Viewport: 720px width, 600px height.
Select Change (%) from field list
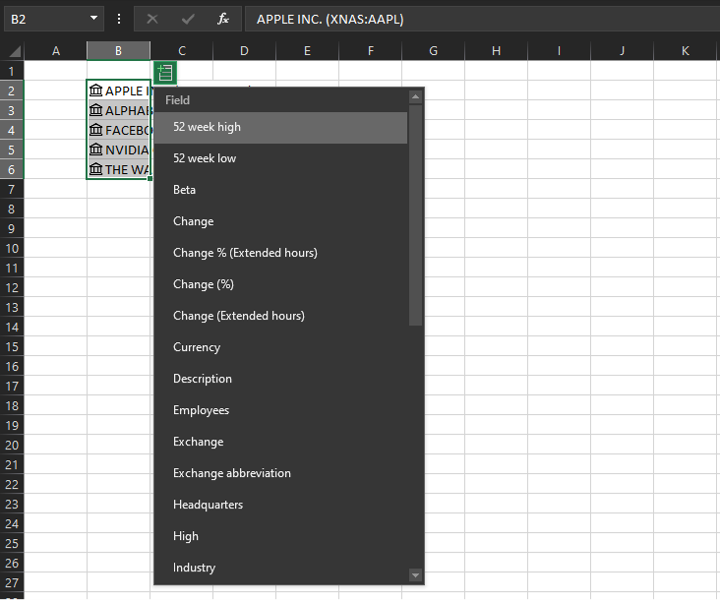point(203,284)
